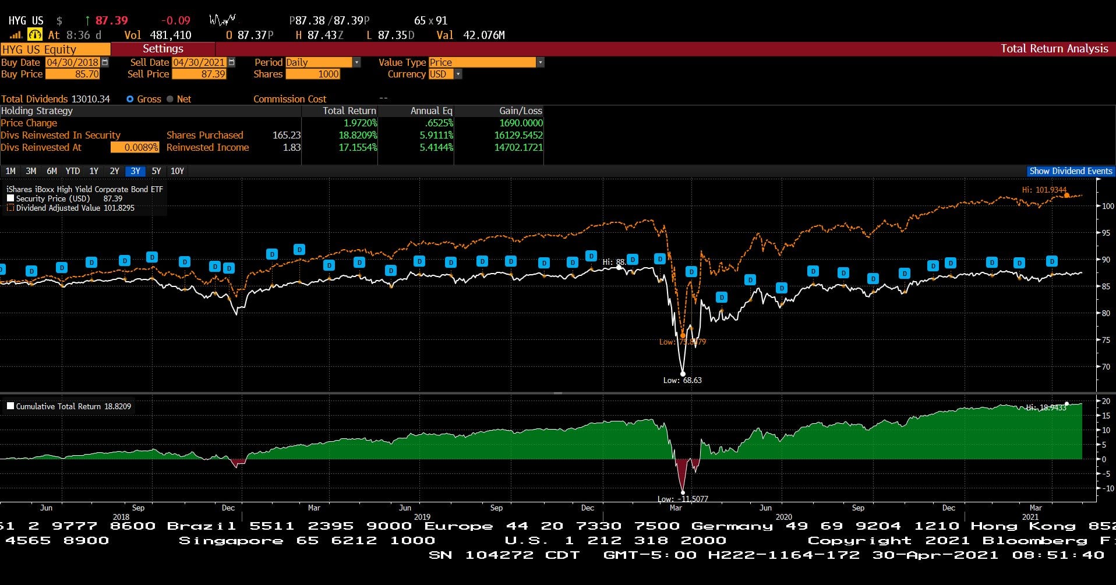Switch to the 3M range tab

tap(31, 171)
